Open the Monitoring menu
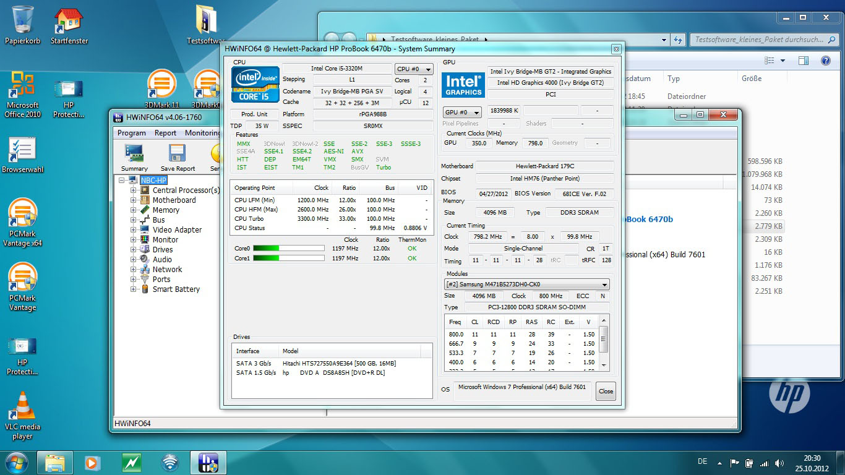845x475 pixels. (x=202, y=133)
